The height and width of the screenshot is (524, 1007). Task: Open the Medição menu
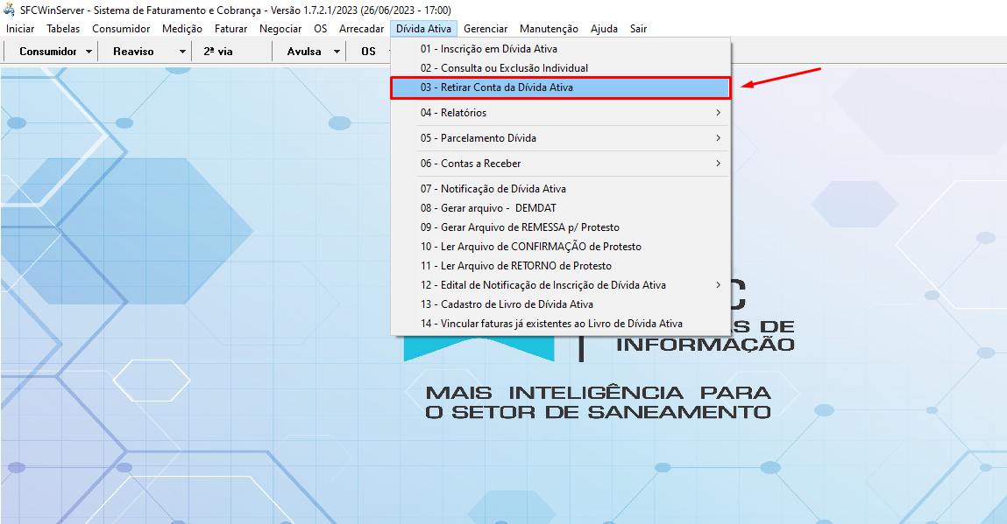pos(181,28)
